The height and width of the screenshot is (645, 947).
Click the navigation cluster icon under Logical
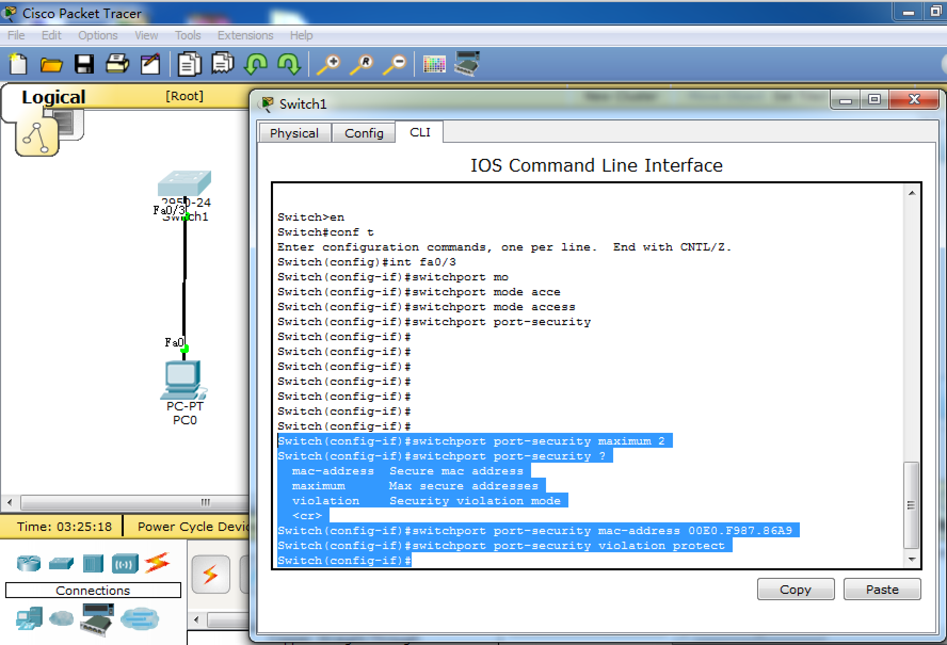pyautogui.click(x=36, y=136)
